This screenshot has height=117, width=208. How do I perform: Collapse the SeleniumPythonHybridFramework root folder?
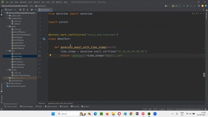5,13
